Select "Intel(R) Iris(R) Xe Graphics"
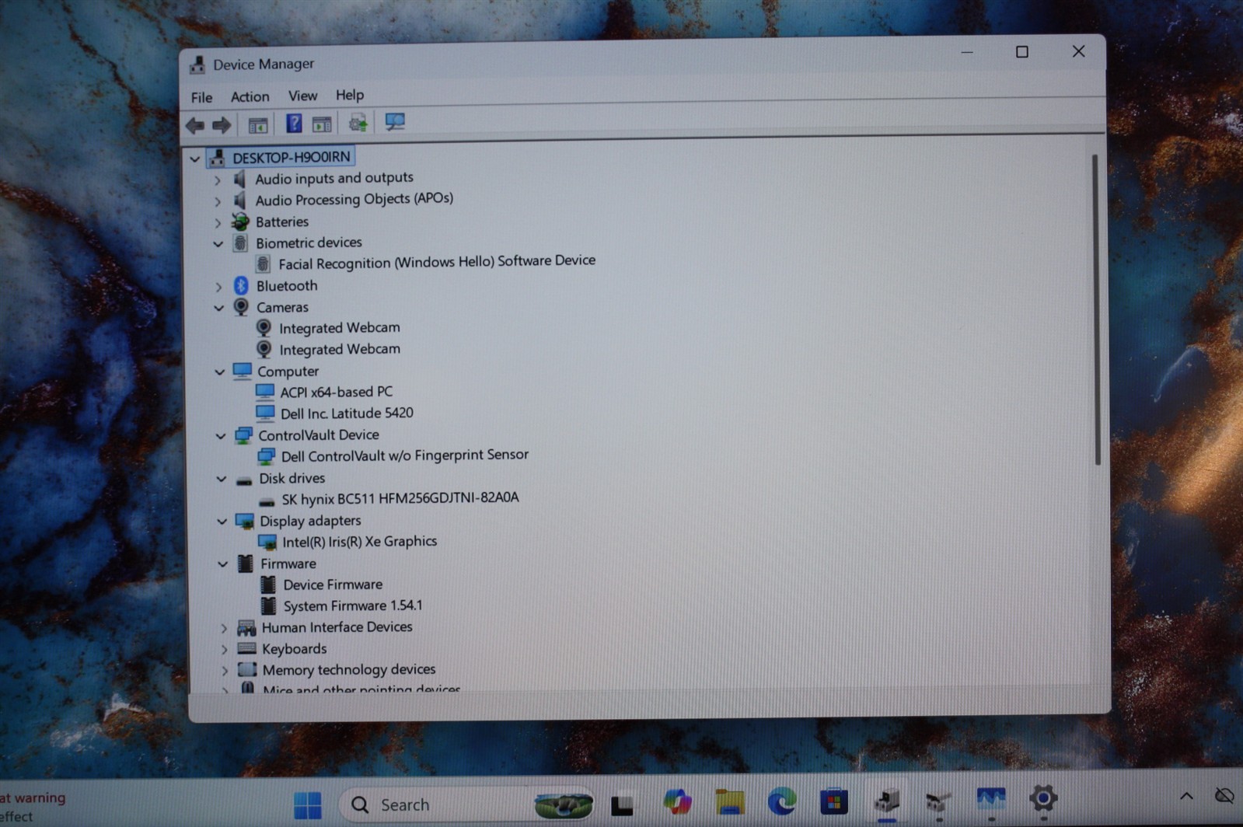 pos(359,542)
